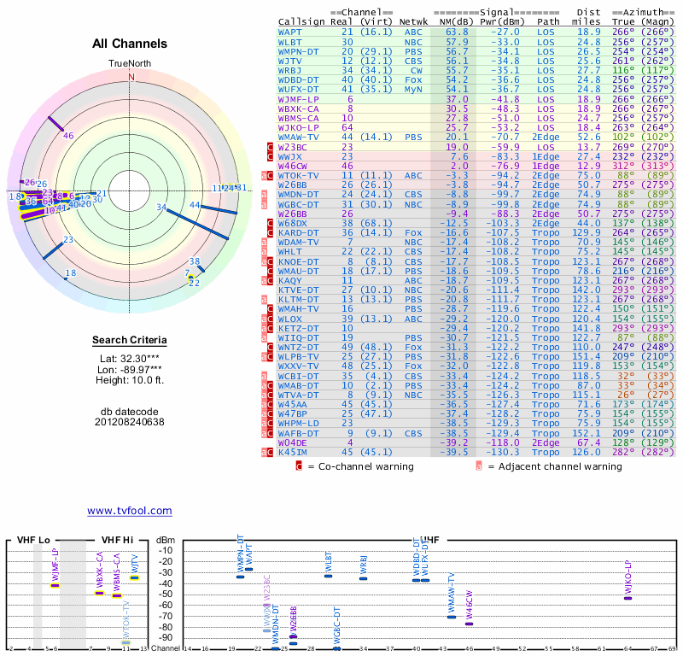Select the WMPN-DT callsign in the table
This screenshot has width=683, height=656.
(298, 52)
